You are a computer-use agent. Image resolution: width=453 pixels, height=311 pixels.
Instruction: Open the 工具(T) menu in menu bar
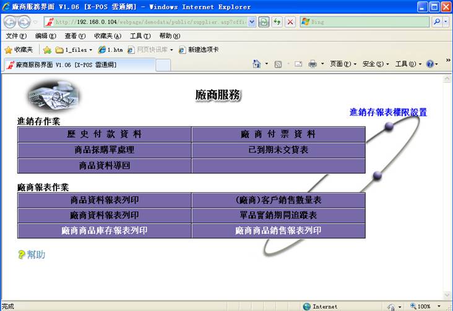click(139, 36)
